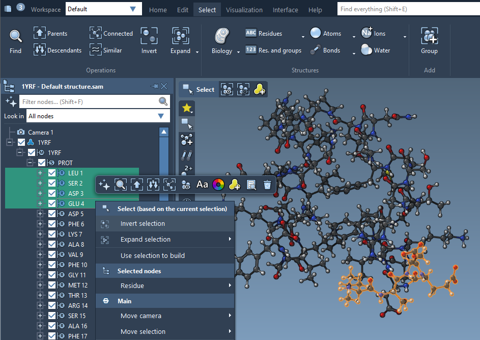Toggle checkbox for ARG 14 residue

[52, 305]
